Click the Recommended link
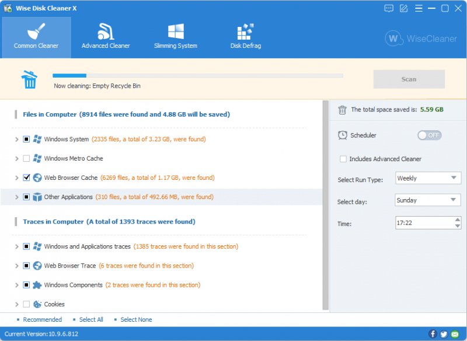The width and height of the screenshot is (467, 341). pyautogui.click(x=43, y=319)
